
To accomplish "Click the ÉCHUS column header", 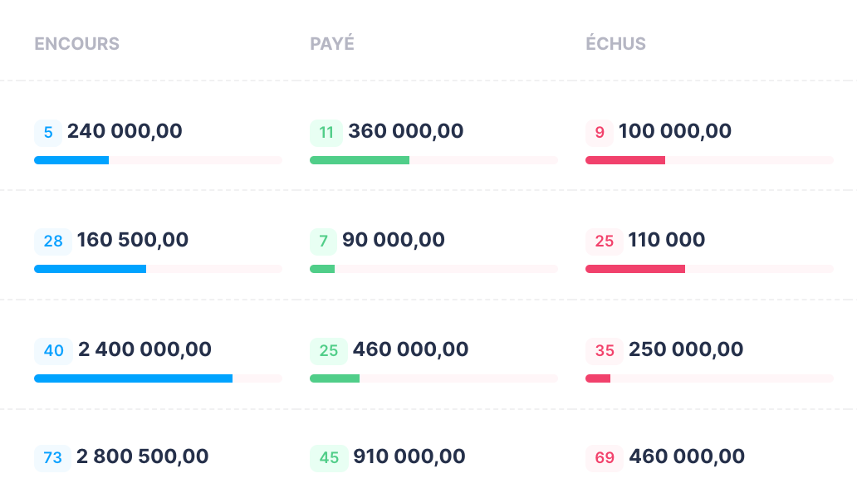I will pos(615,44).
